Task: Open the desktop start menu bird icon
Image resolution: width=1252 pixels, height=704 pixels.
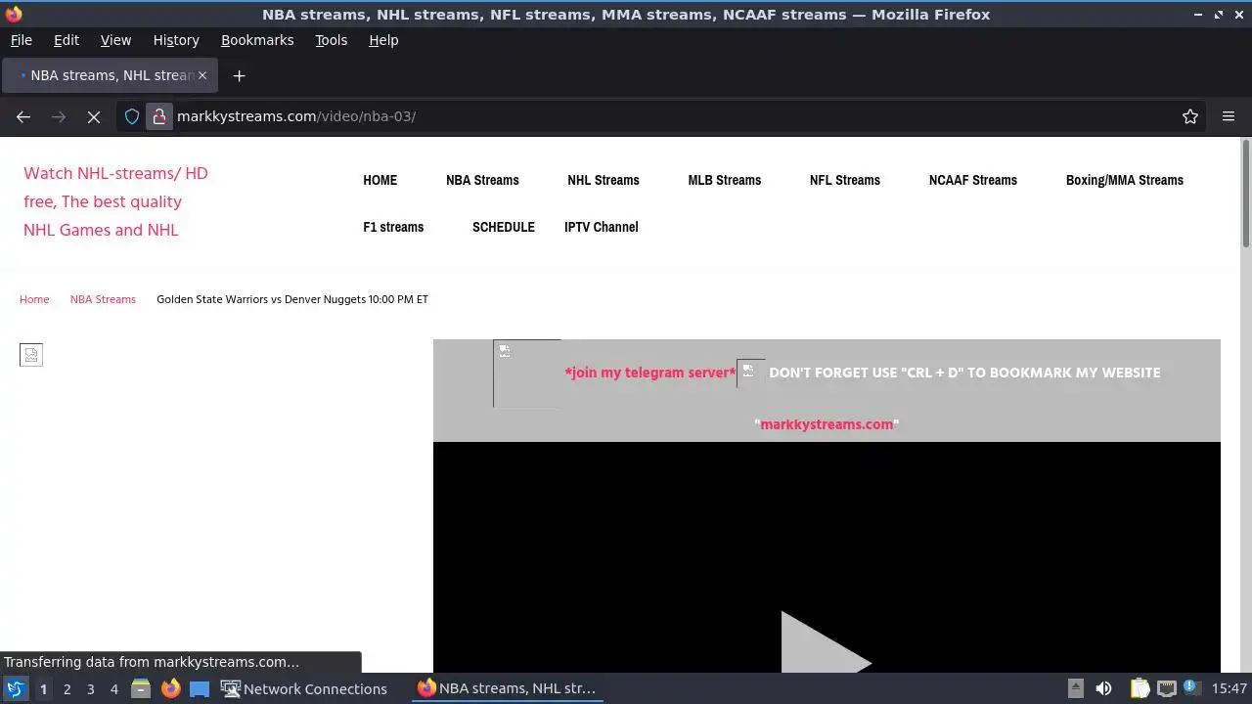Action: tap(16, 688)
